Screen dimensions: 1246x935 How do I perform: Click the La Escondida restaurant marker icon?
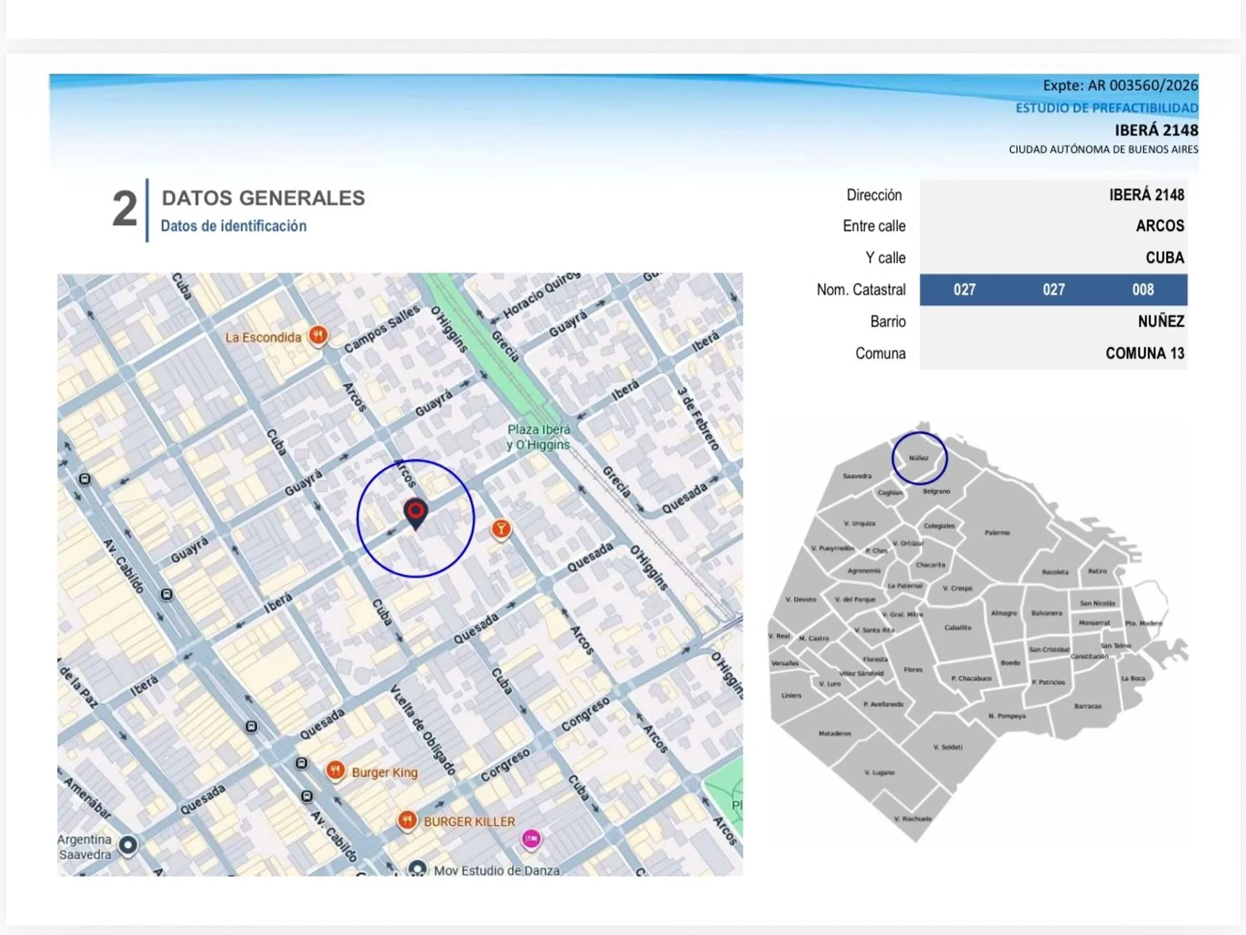[x=318, y=335]
